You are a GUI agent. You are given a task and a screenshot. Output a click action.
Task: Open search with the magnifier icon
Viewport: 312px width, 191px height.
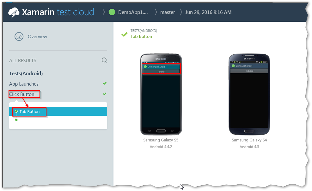click(x=104, y=60)
